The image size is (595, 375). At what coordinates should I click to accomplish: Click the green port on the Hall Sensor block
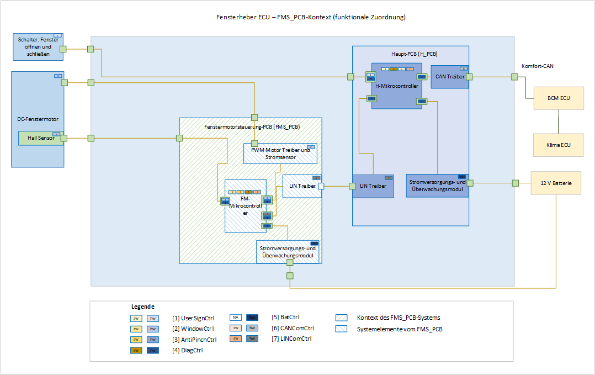[64, 138]
